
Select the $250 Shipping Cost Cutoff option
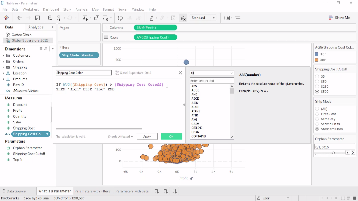tap(317, 87)
